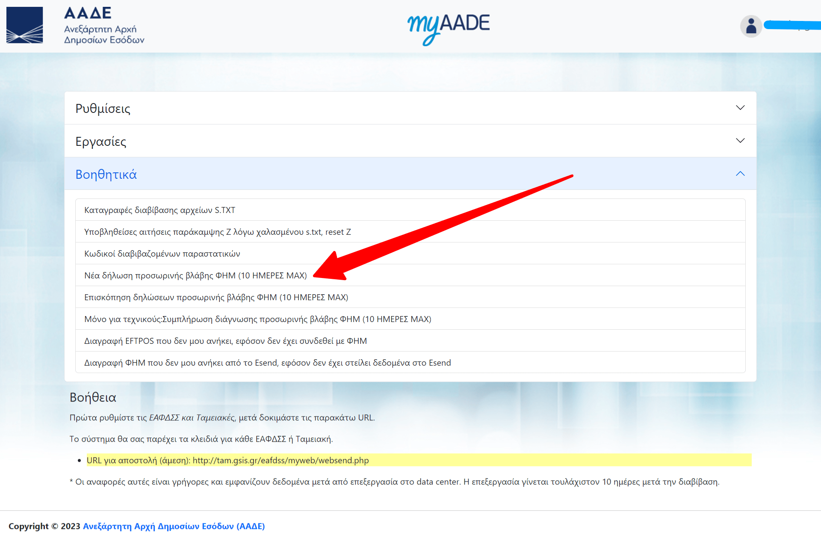Viewport: 821px width, 541px height.
Task: Click the Βοήθεια heading
Action: tap(93, 397)
